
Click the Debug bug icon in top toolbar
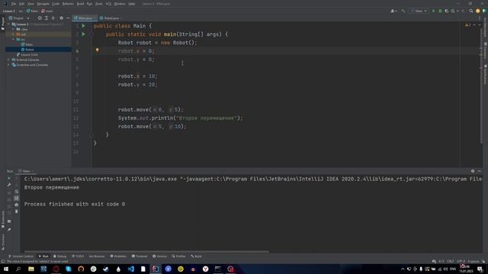pyautogui.click(x=440, y=11)
